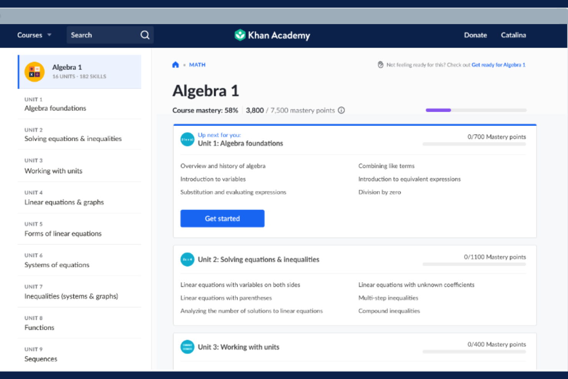Open 'Introduction to equivalent expressions' lesson
The height and width of the screenshot is (379, 568).
409,179
